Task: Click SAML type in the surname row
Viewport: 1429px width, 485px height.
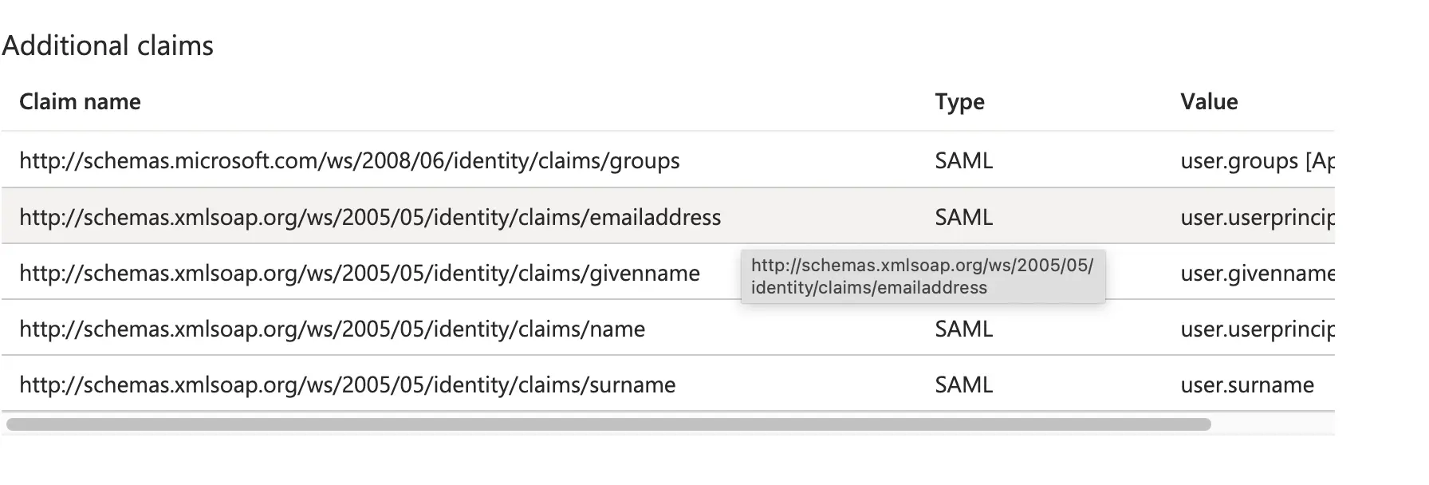Action: (963, 384)
